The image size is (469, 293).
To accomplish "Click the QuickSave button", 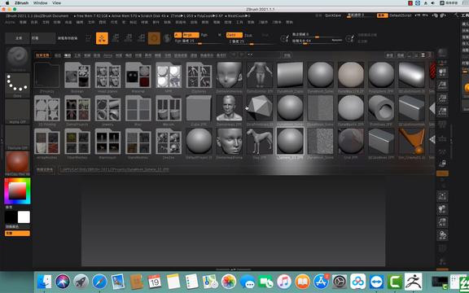I will coord(333,15).
